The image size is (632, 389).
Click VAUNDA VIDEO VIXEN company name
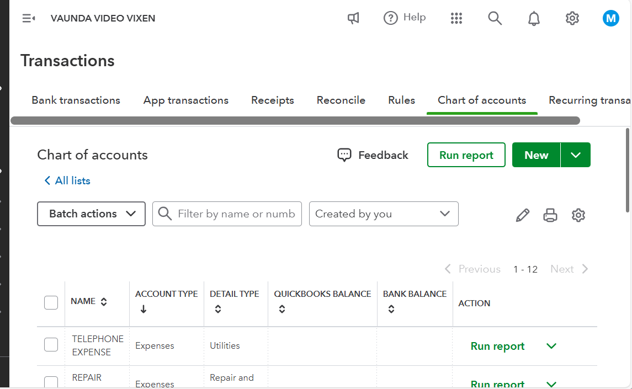tap(103, 18)
